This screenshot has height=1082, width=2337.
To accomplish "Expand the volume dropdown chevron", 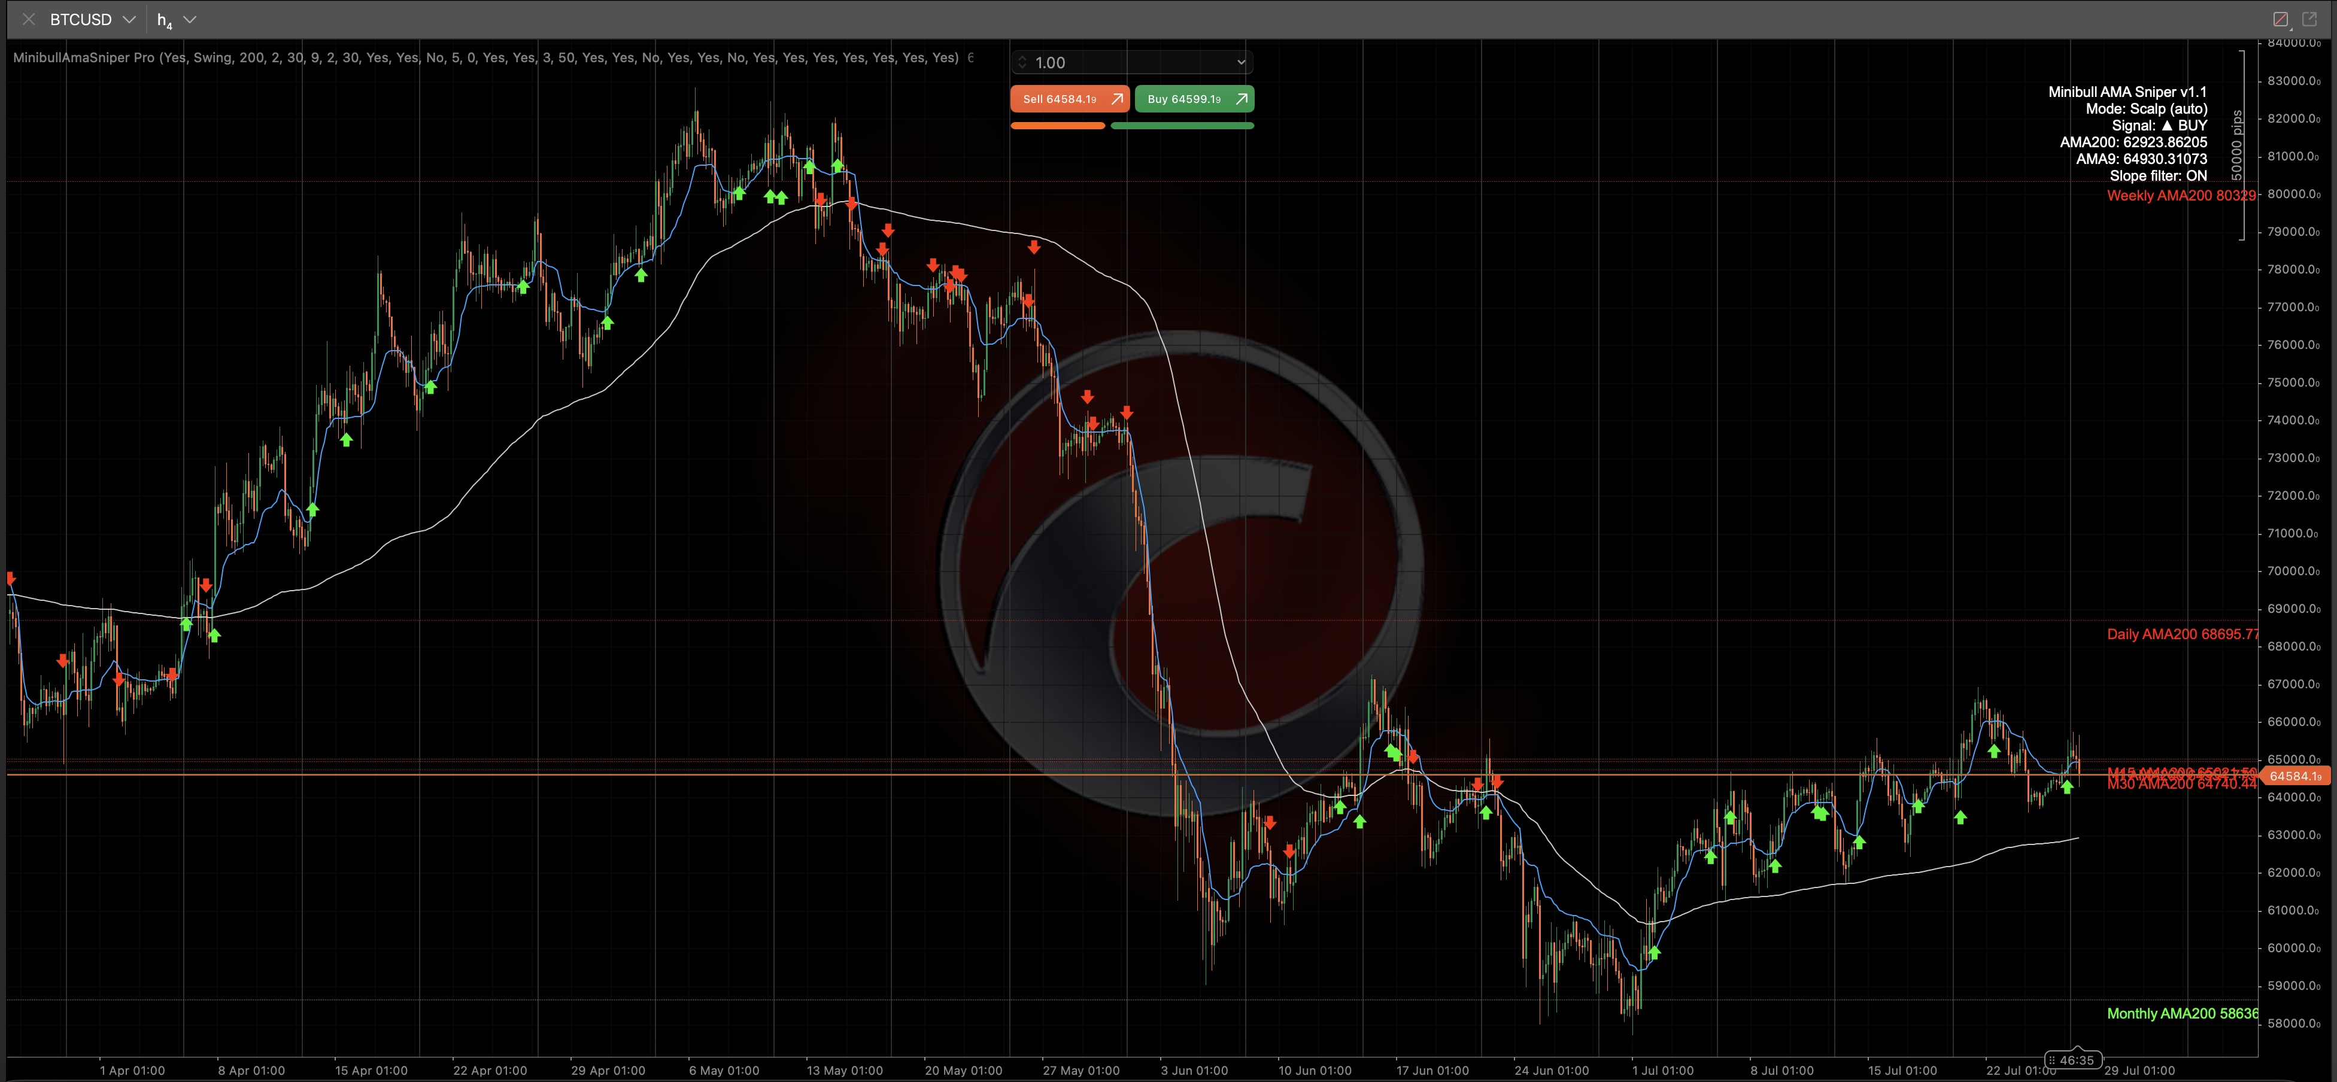I will click(1241, 63).
